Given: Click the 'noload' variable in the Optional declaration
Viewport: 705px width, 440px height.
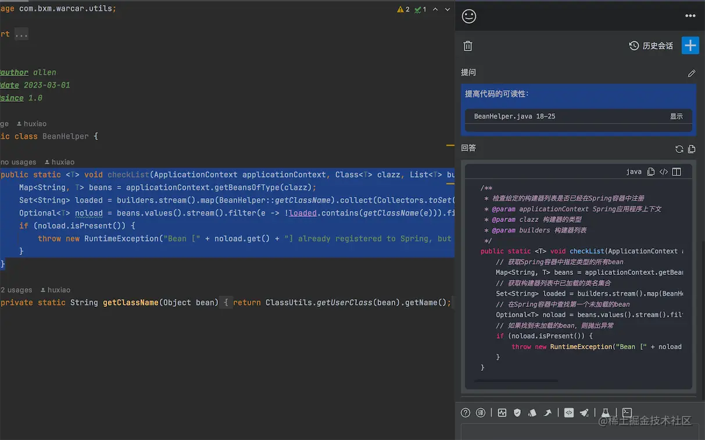Looking at the screenshot, I should (89, 213).
